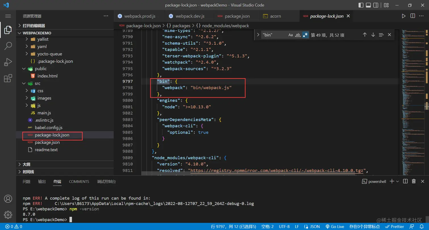429x230 pixels.
Task: Open the Accounts menu icon
Action: click(8, 199)
